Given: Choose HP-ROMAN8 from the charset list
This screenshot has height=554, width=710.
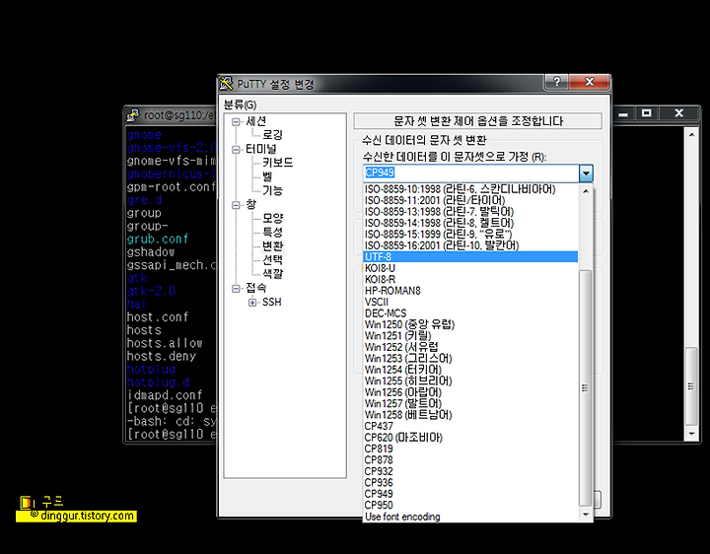Looking at the screenshot, I should click(470, 291).
